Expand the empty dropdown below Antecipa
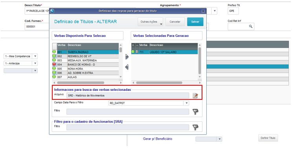This screenshot has width=292, height=155. tap(35, 70)
